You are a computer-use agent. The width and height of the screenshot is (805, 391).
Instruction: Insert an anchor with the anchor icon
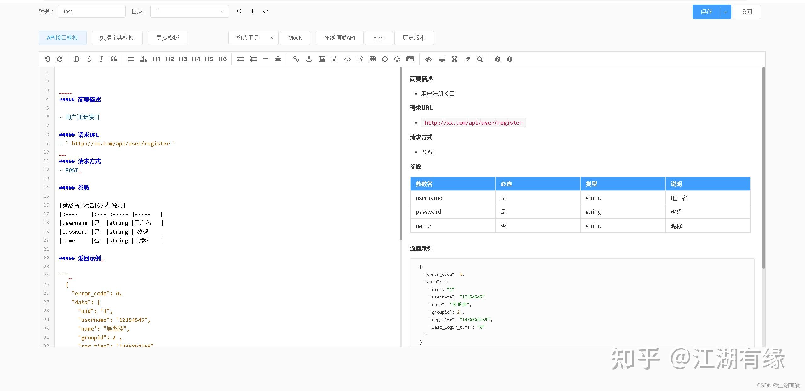[309, 59]
